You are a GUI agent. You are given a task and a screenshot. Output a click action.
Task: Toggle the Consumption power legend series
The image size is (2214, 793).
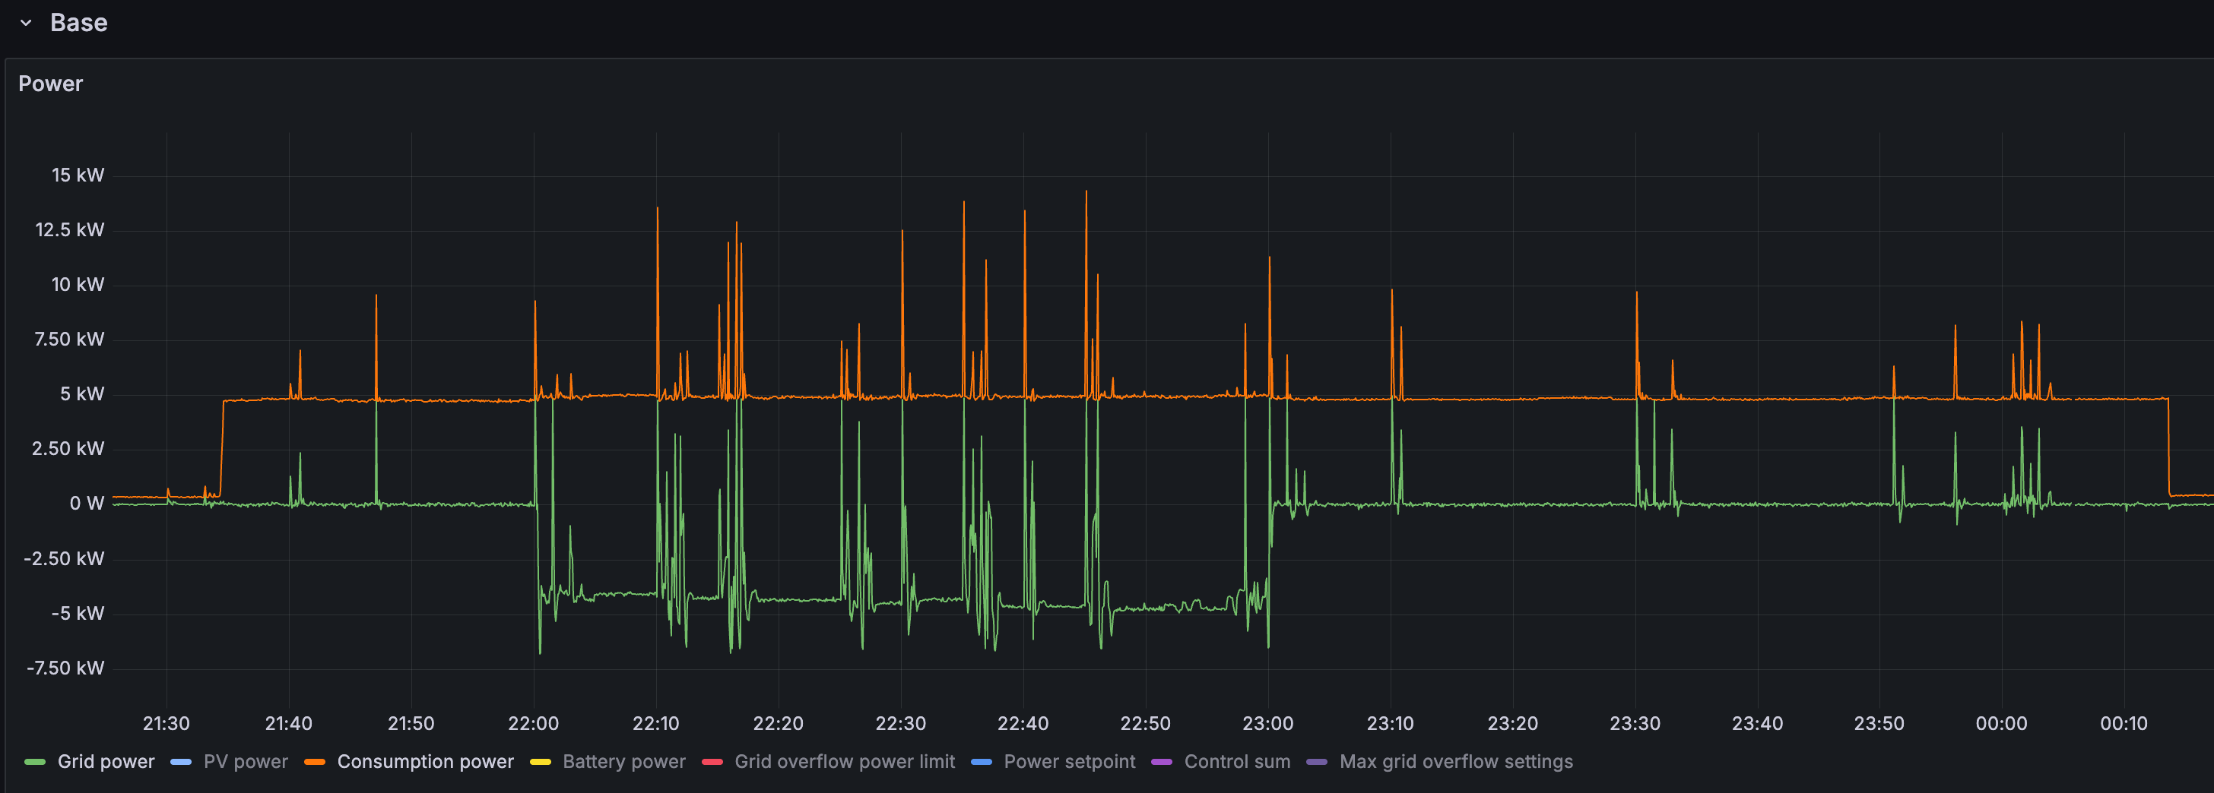click(x=426, y=761)
